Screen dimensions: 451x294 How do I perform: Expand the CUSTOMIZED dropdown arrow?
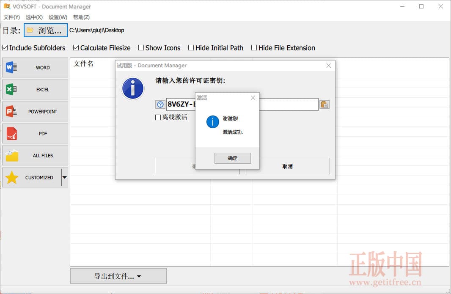65,178
